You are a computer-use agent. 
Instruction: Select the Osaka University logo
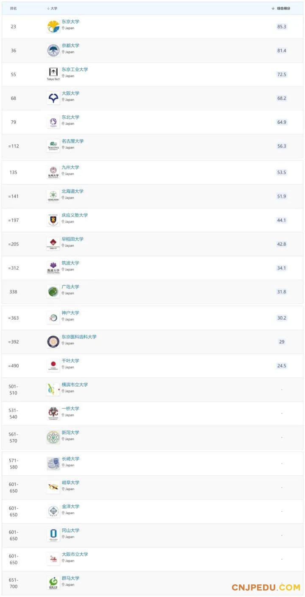[x=53, y=98]
